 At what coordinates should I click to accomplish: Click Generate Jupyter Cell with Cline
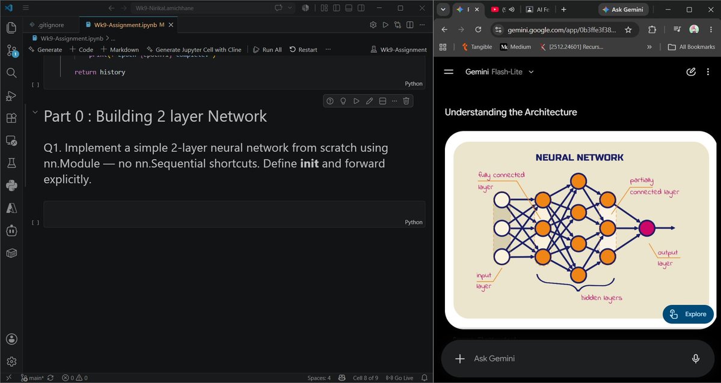194,50
